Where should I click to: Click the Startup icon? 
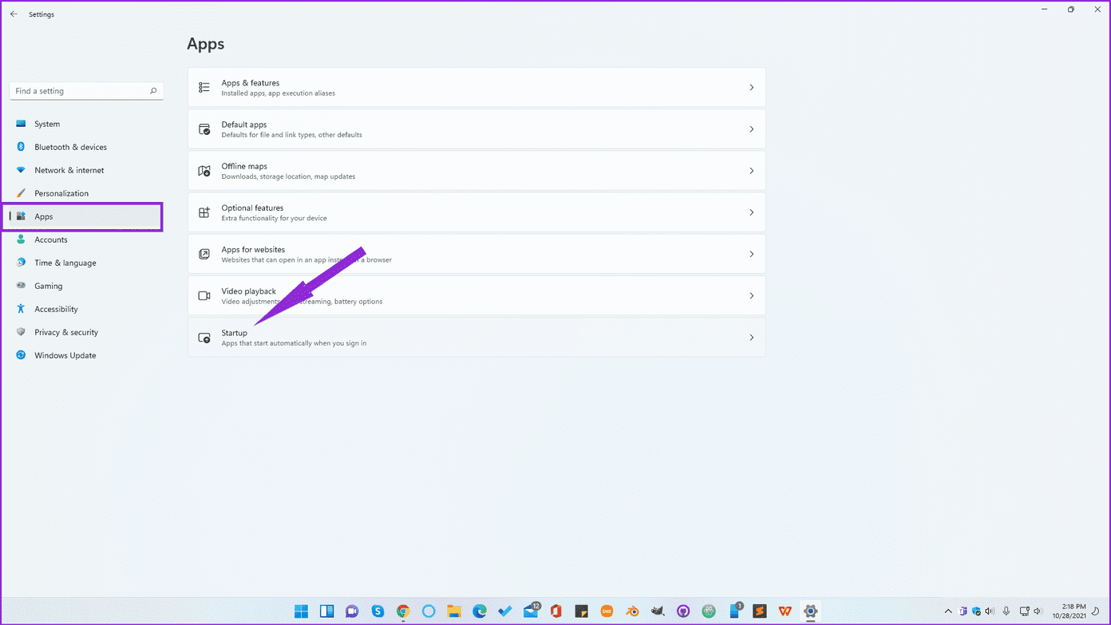pyautogui.click(x=204, y=338)
